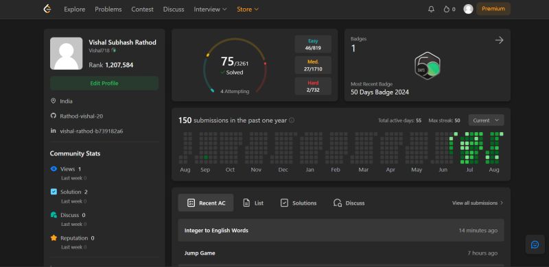Open Integer to English Words submission
Image resolution: width=549 pixels, height=267 pixels.
click(x=340, y=230)
